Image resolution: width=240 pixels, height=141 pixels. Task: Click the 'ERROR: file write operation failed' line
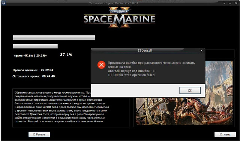[131, 75]
